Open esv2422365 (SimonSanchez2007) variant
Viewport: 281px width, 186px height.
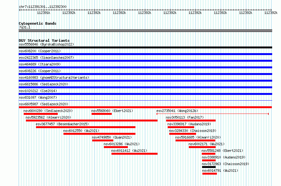pos(46,58)
